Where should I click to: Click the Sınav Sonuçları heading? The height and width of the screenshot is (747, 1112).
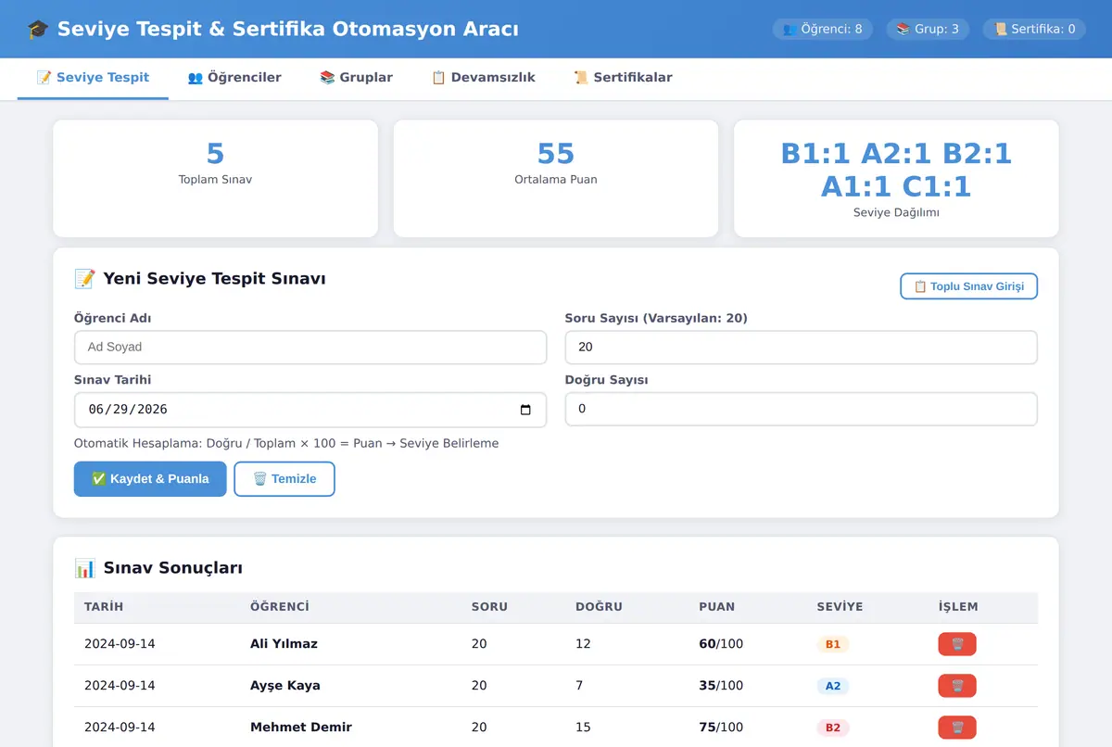[x=158, y=568]
